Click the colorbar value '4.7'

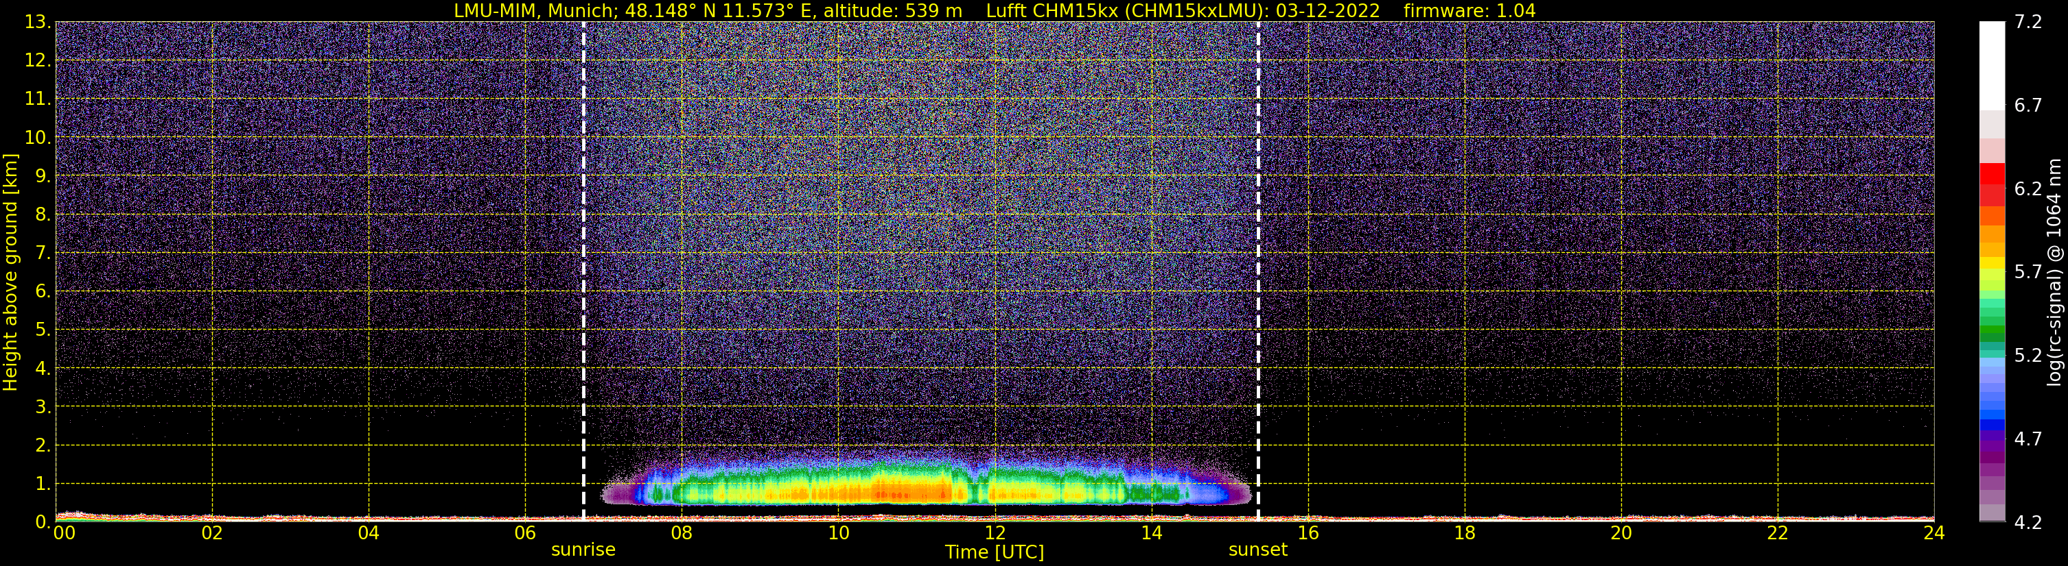point(2028,439)
